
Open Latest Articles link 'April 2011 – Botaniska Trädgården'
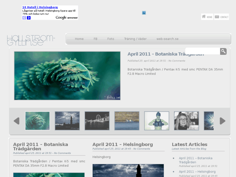(x=196, y=160)
